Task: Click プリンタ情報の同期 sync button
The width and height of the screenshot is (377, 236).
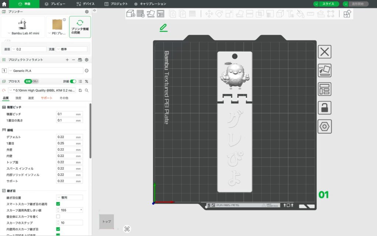Action: click(80, 27)
